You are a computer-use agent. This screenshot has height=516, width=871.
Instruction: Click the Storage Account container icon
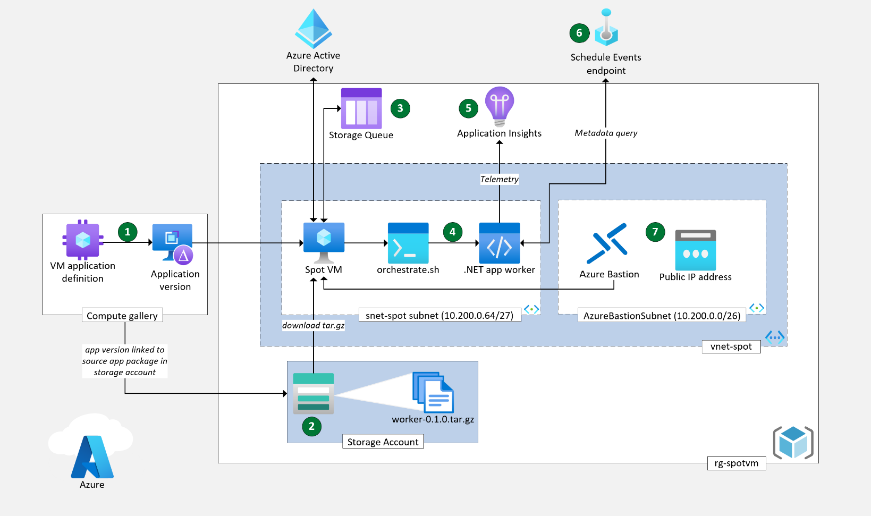pyautogui.click(x=314, y=393)
